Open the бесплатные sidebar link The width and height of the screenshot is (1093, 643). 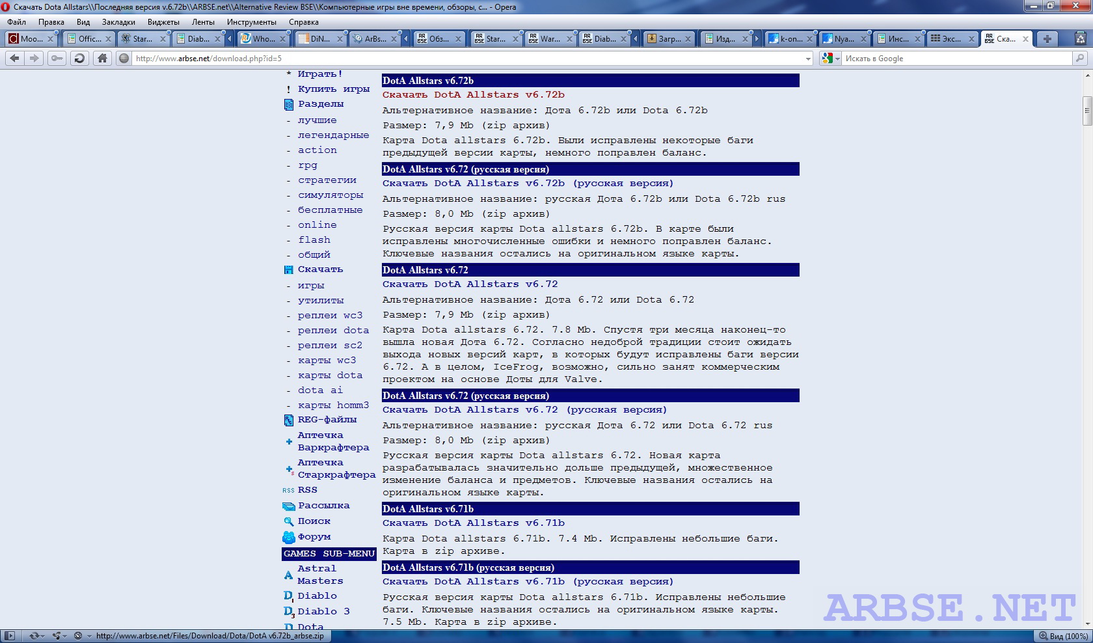pyautogui.click(x=330, y=210)
